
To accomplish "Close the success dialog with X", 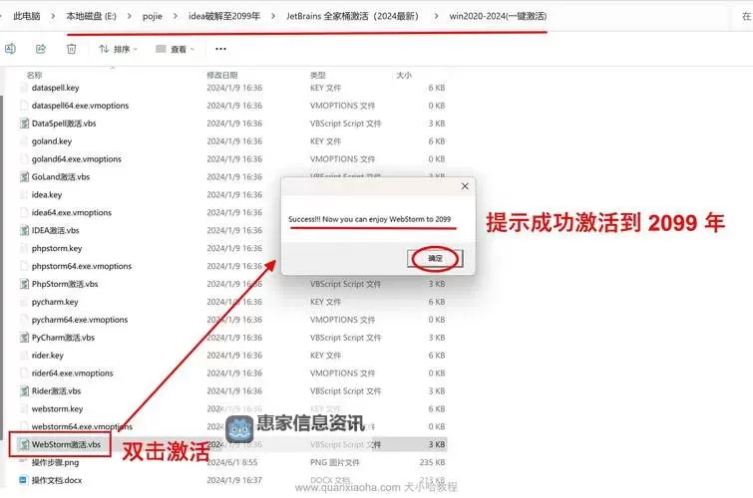I will click(x=465, y=186).
